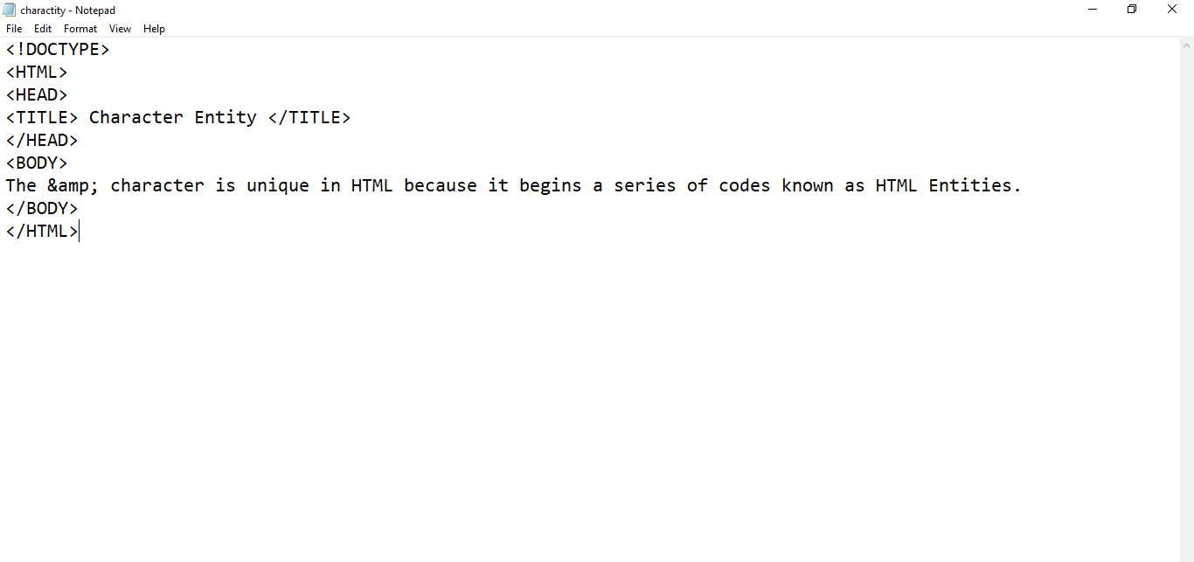
Task: Place cursor in the opening <HEAD> tag
Action: tap(37, 95)
